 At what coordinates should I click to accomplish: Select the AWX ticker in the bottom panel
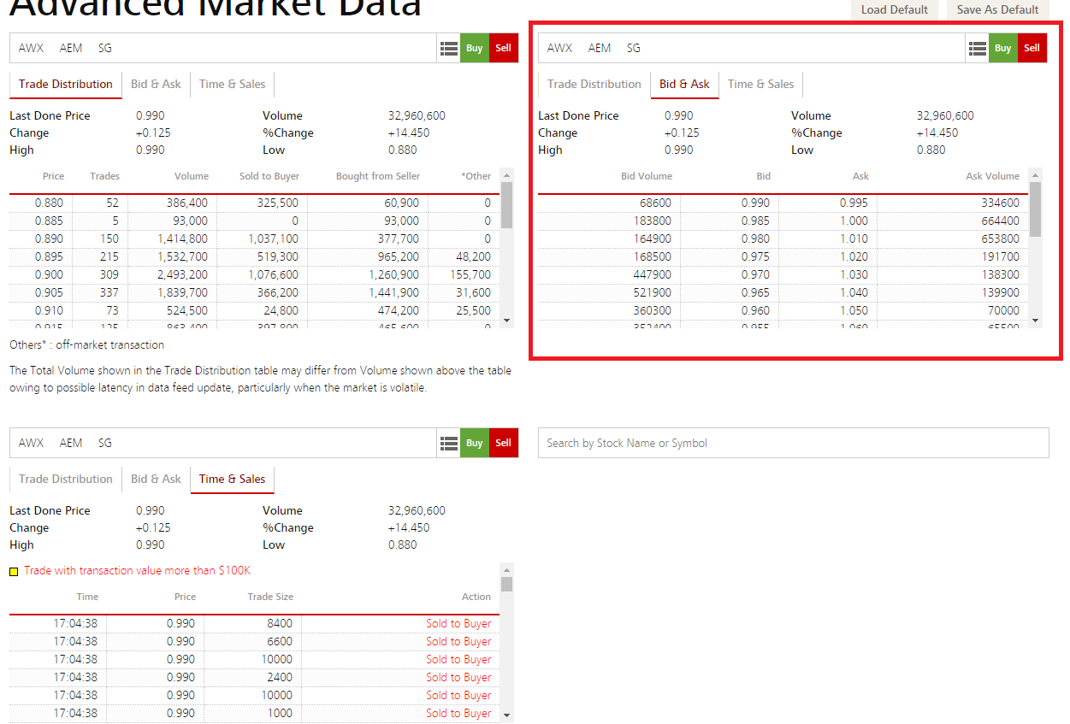click(x=31, y=443)
